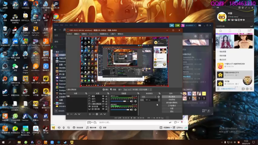Open YY福利大厅 channel entry
The image size is (258, 145).
(x=234, y=65)
